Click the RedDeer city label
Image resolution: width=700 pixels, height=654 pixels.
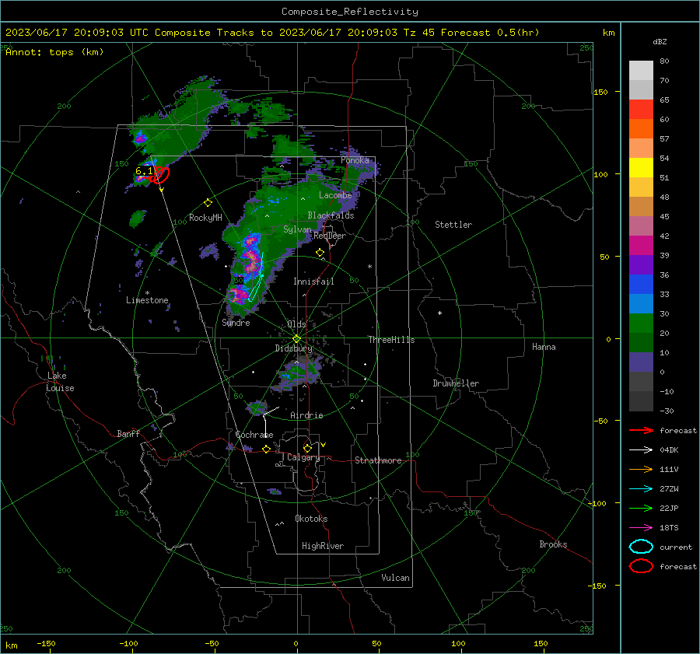(330, 236)
